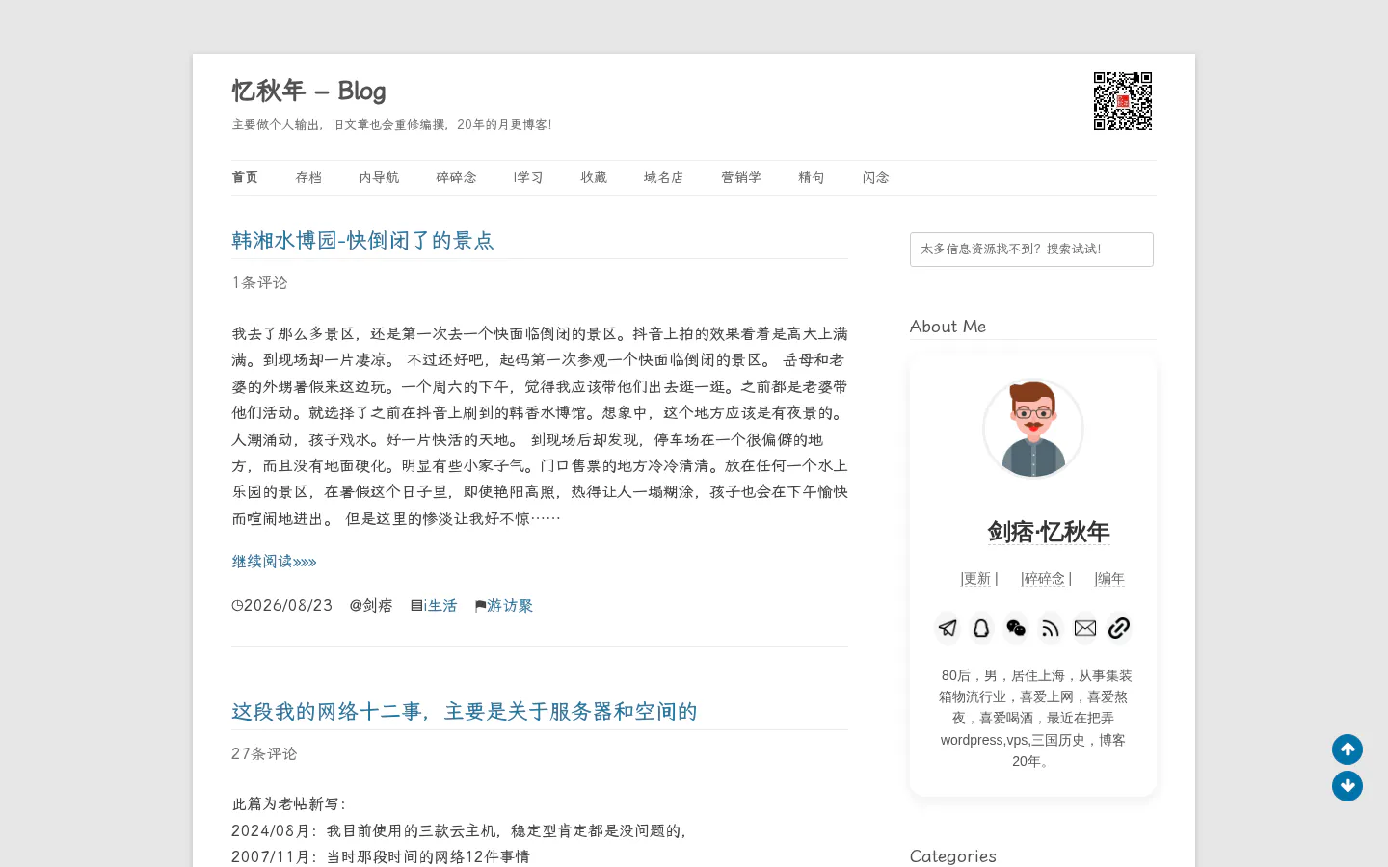Click the scroll-to-top arrow button
Viewport: 1388px width, 867px height.
coord(1348,749)
